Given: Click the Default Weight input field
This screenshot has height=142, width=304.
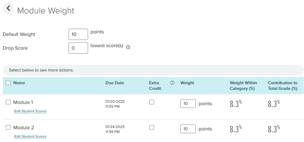Looking at the screenshot, I should (78, 34).
